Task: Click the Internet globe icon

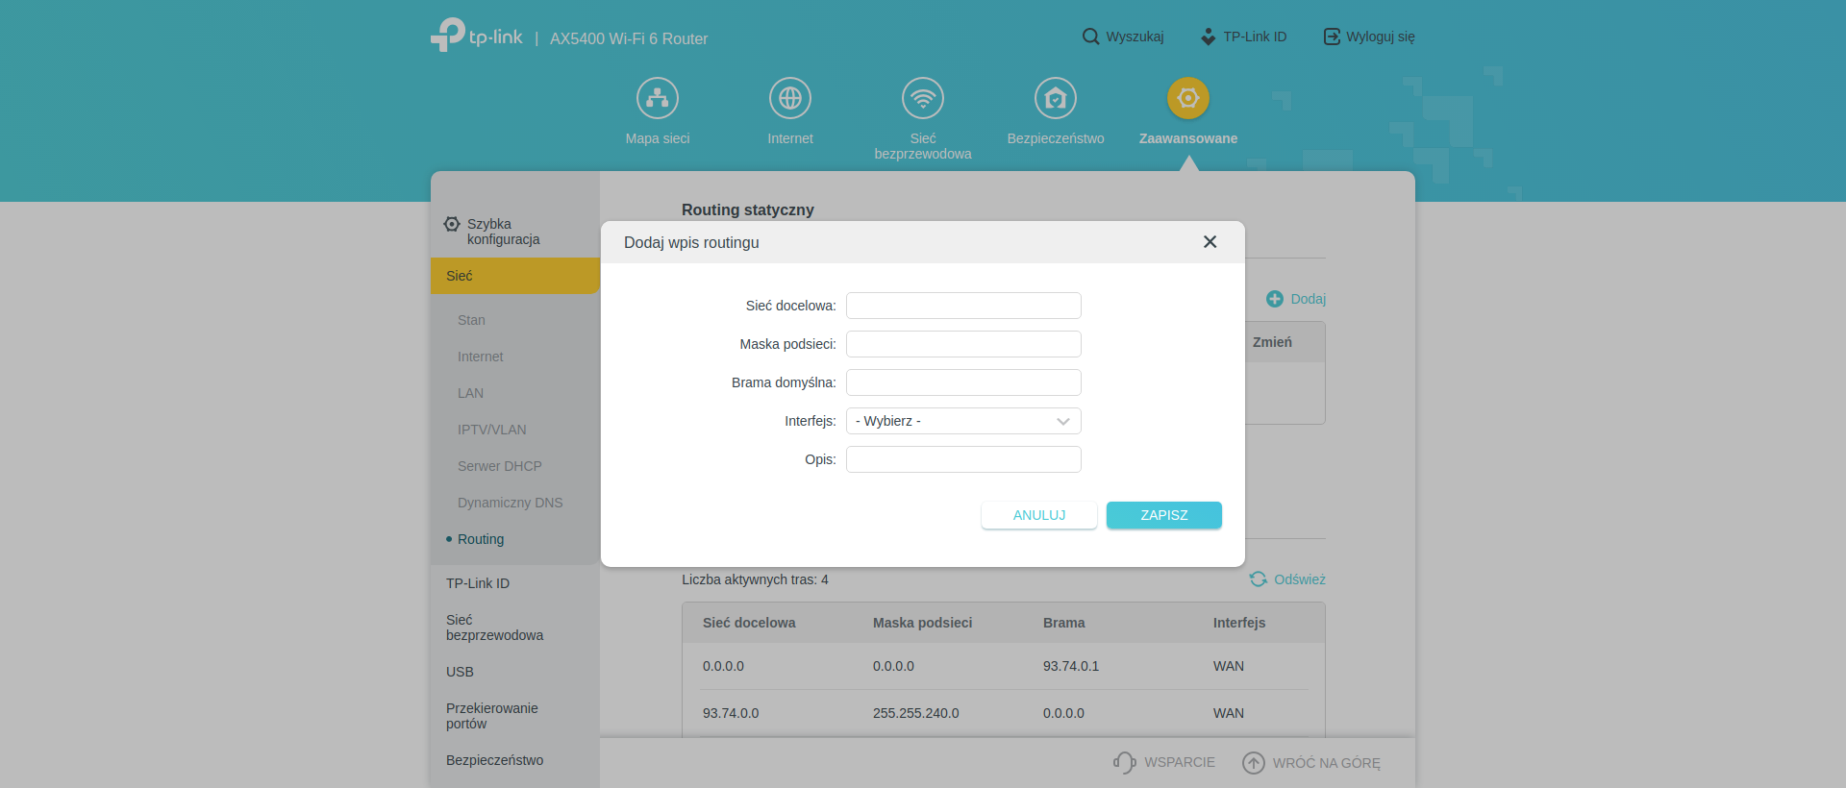Action: point(790,98)
